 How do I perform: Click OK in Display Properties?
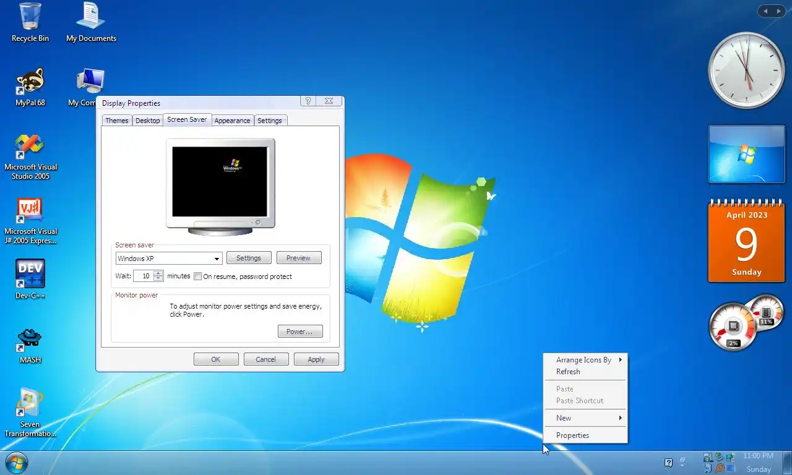pos(216,359)
